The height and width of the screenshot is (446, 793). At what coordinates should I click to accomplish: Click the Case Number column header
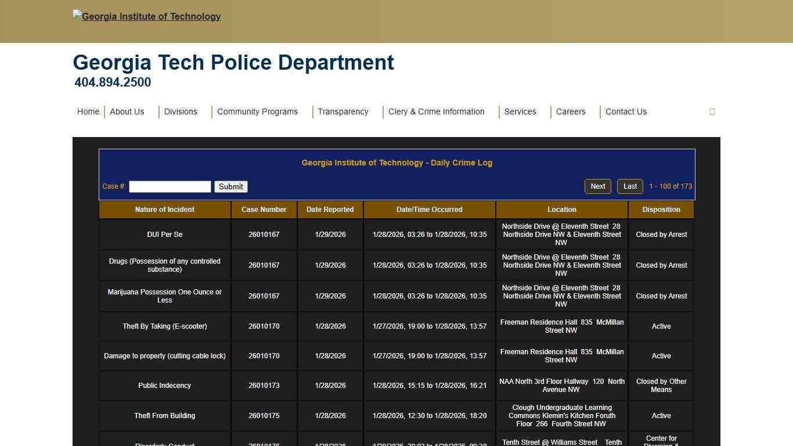coord(264,210)
